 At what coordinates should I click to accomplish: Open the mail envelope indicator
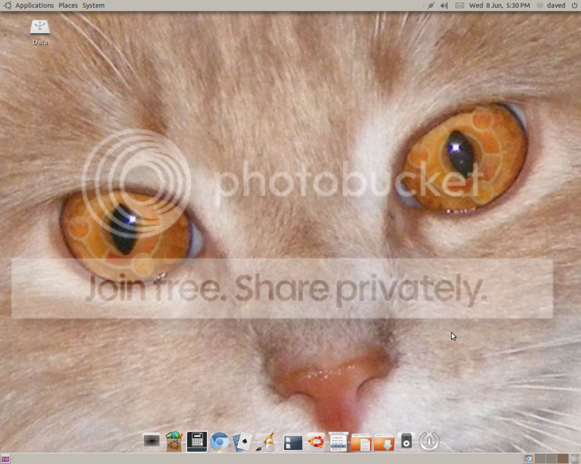[460, 6]
